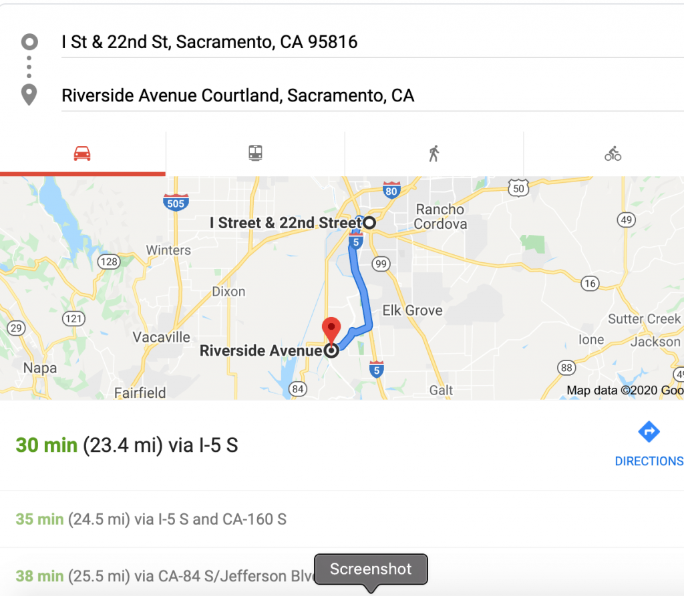Choose the walking directions icon
Screen dimensions: 684x596
click(x=434, y=154)
